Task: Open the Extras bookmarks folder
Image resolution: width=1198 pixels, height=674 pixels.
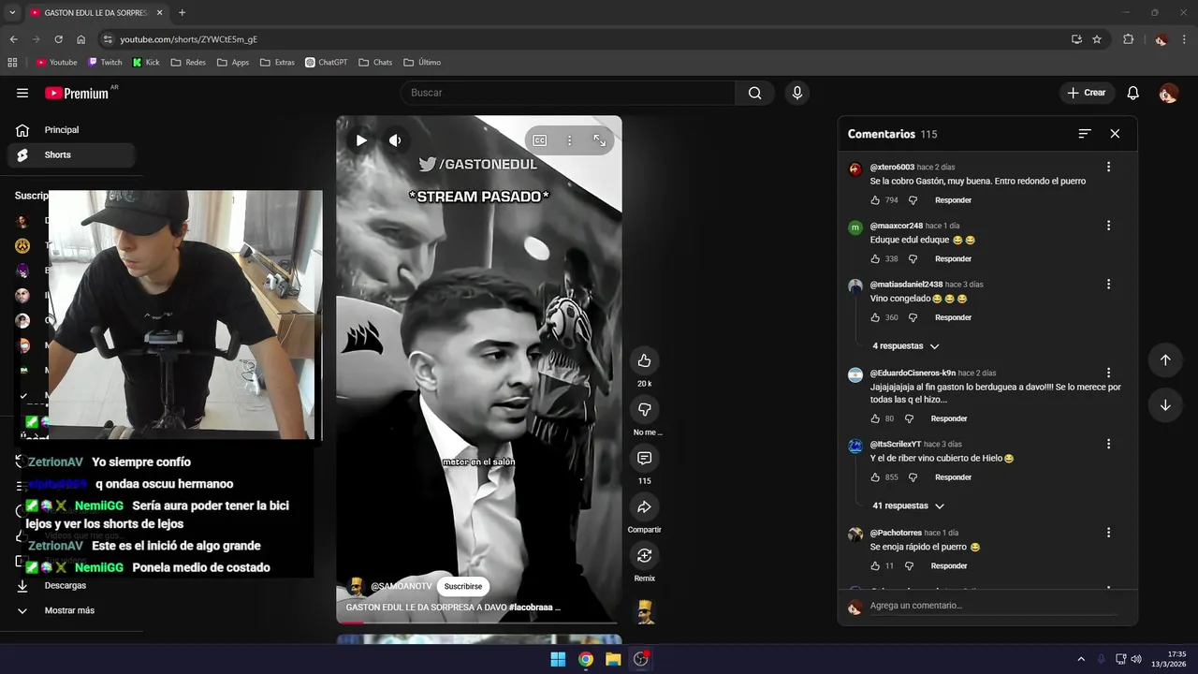Action: point(277,63)
